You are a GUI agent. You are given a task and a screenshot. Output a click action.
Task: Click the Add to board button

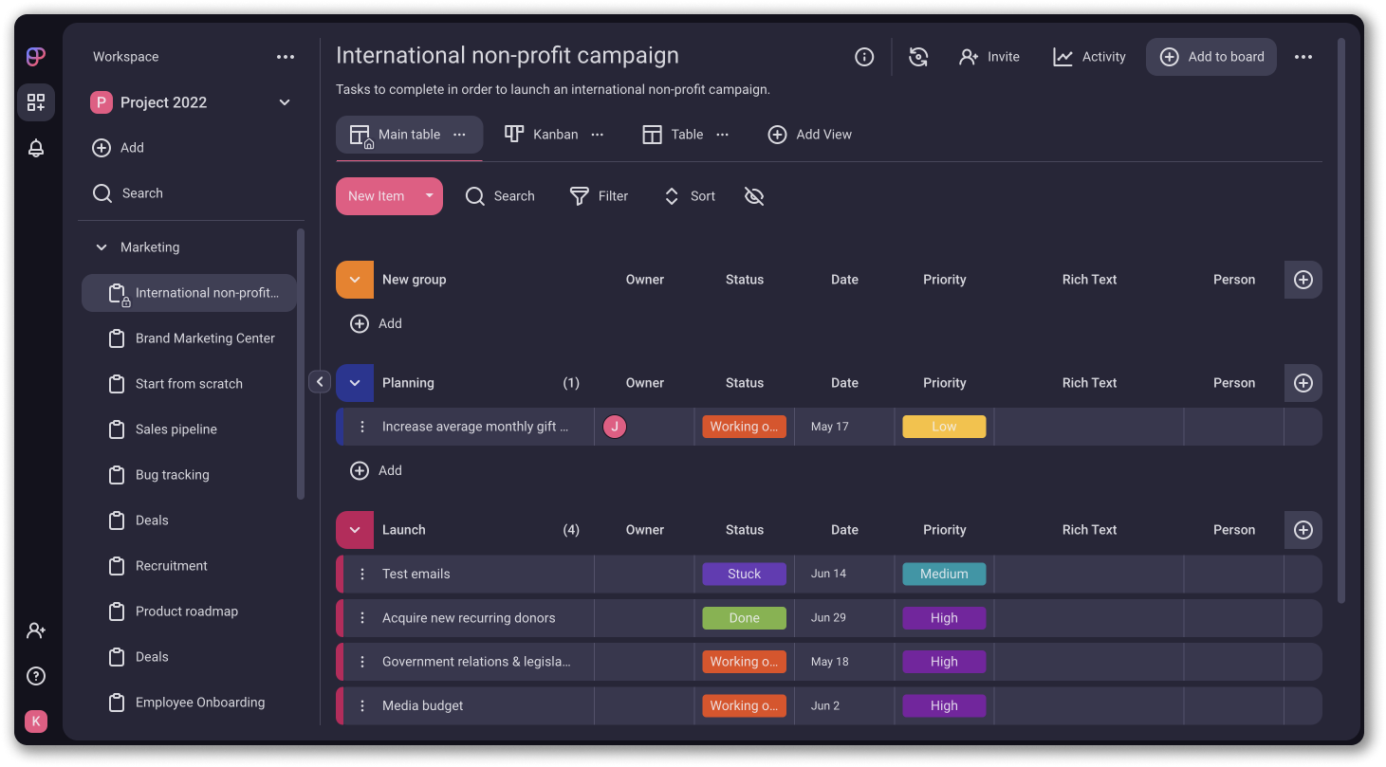[x=1211, y=57]
